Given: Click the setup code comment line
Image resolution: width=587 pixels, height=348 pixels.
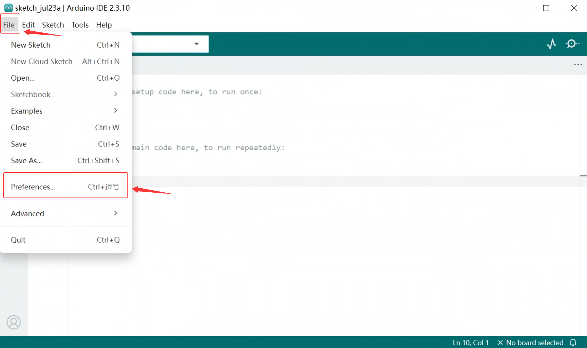Looking at the screenshot, I should [x=197, y=92].
